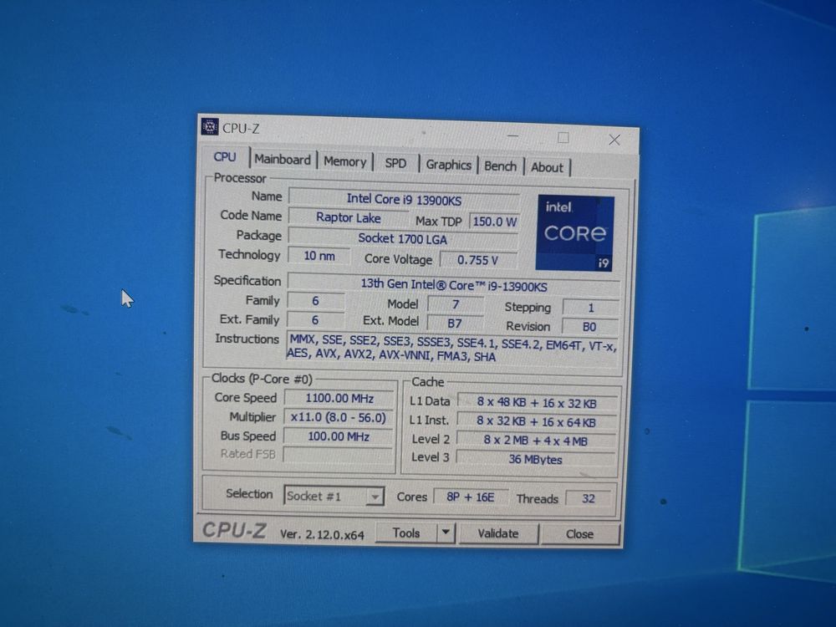The width and height of the screenshot is (836, 627).
Task: Click the Ext. Family value '6'
Action: point(314,320)
